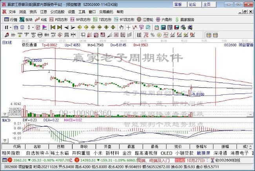This screenshot has width=255, height=171.
Task: Open the 资讯 menu
Action: point(33,12)
